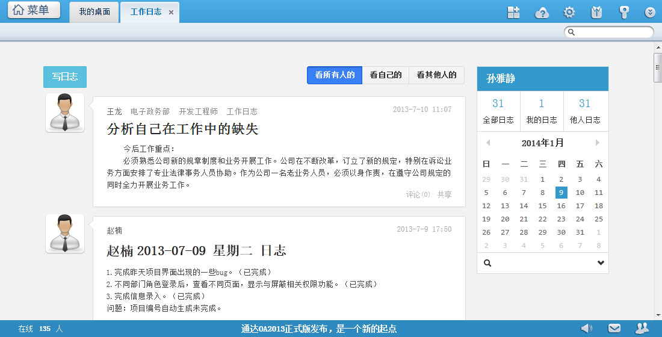Expand the search panel chevron below calendar
Viewport: 662px width, 337px height.
point(600,263)
